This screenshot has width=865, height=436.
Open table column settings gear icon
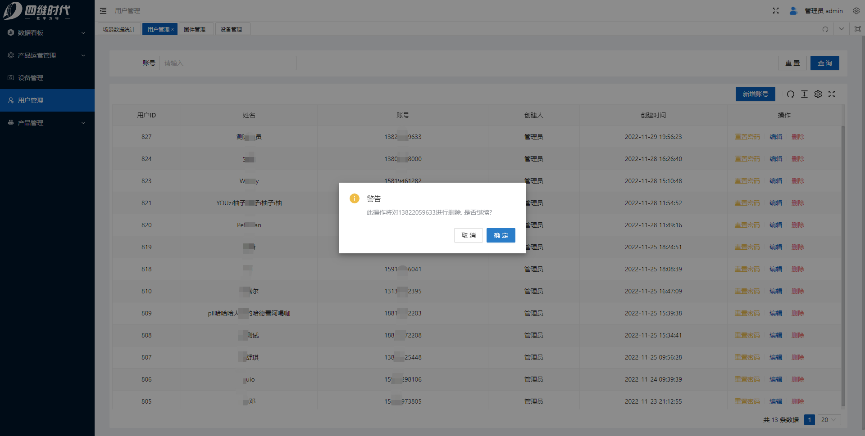818,94
